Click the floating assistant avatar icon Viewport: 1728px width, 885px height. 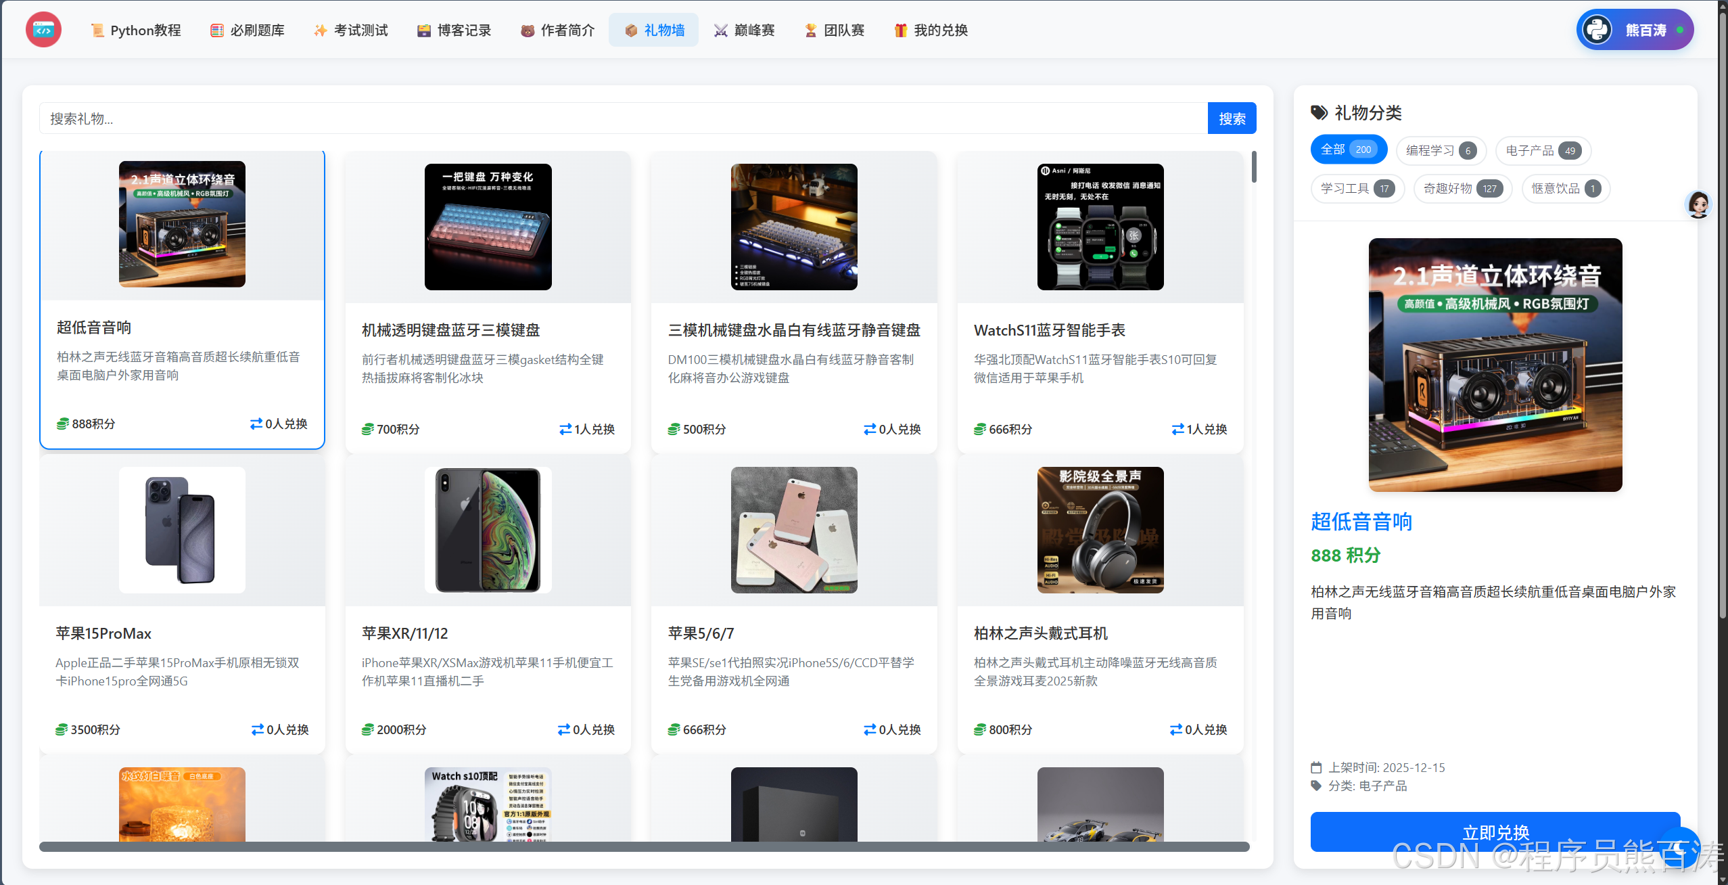[x=1698, y=204]
